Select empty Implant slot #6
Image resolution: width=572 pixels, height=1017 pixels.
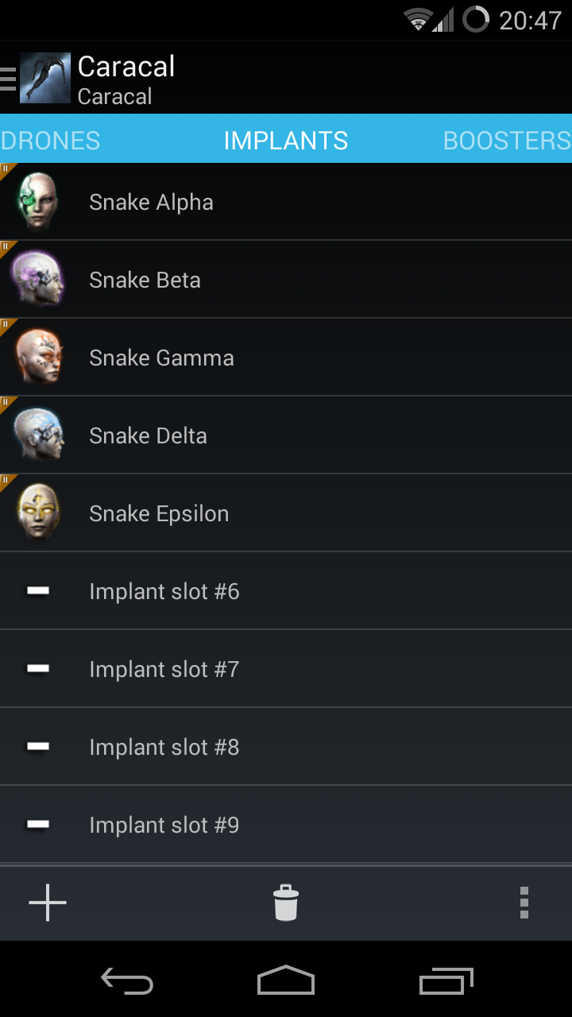[286, 591]
